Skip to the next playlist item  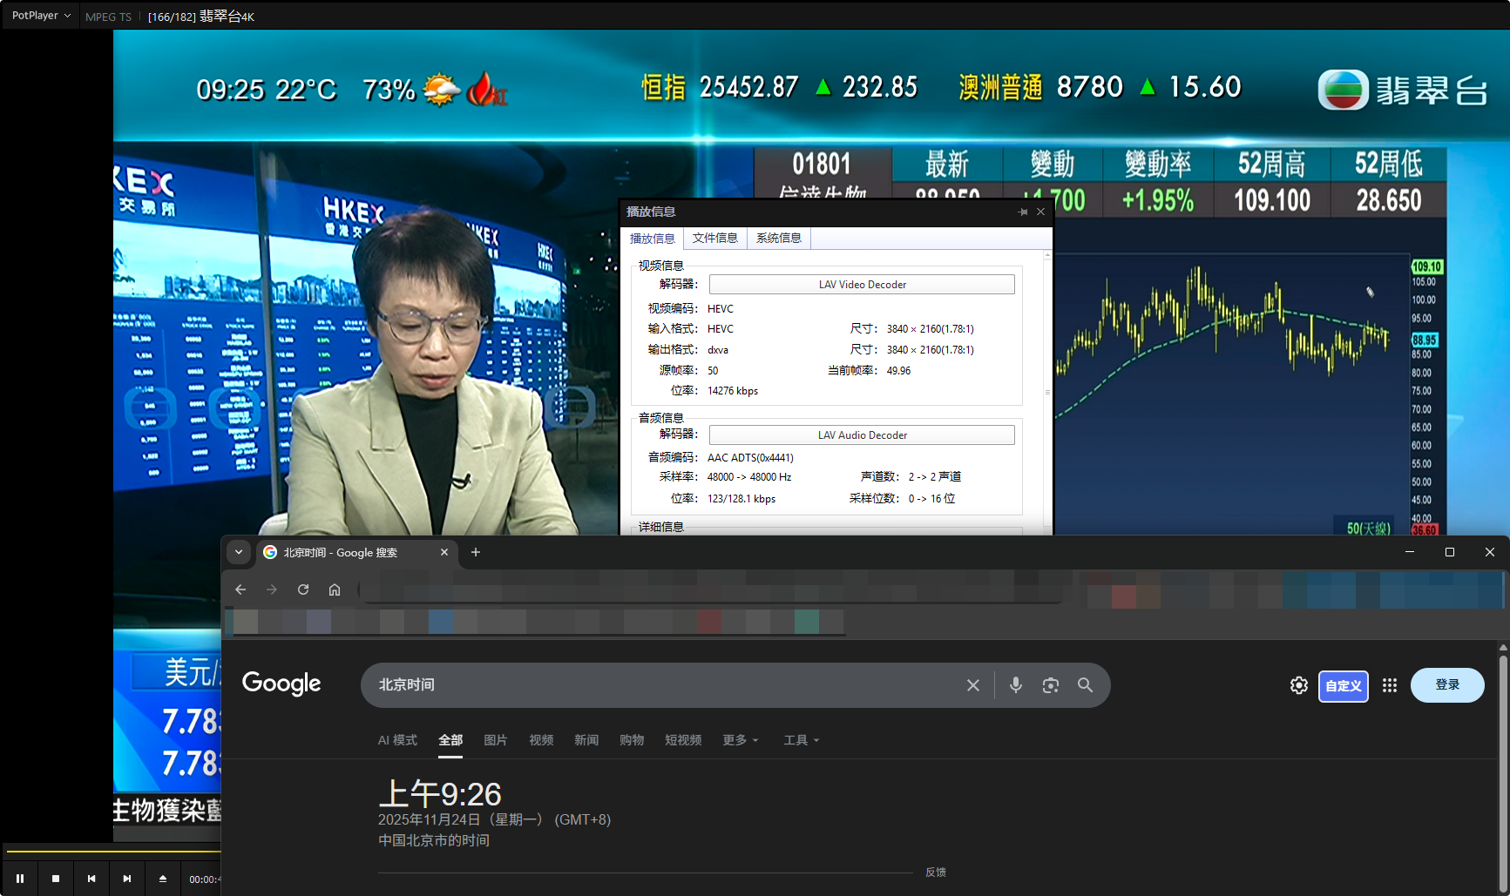click(x=127, y=879)
